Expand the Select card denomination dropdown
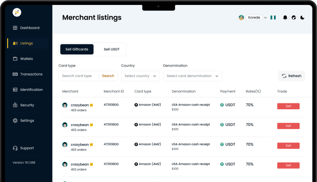 coord(192,76)
